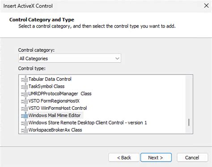This screenshot has height=167, width=212.
Task: Go to next step with Next button
Action: pyautogui.click(x=156, y=158)
